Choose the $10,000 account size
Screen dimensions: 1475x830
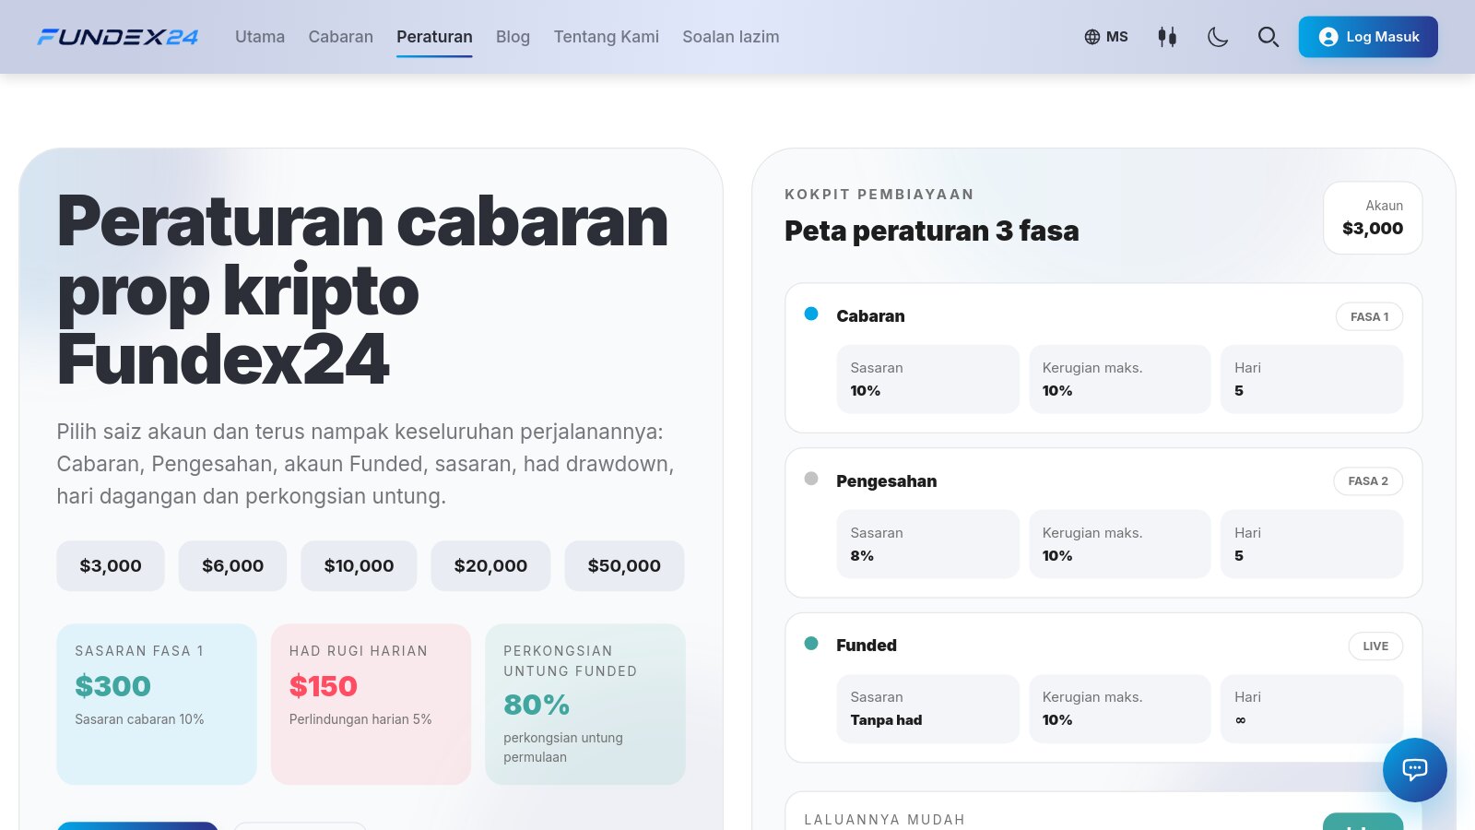point(359,565)
